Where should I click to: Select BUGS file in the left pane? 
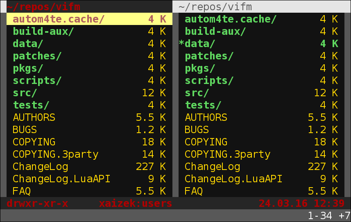[90, 130]
